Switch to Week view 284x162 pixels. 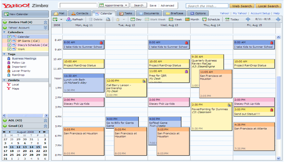175,19
